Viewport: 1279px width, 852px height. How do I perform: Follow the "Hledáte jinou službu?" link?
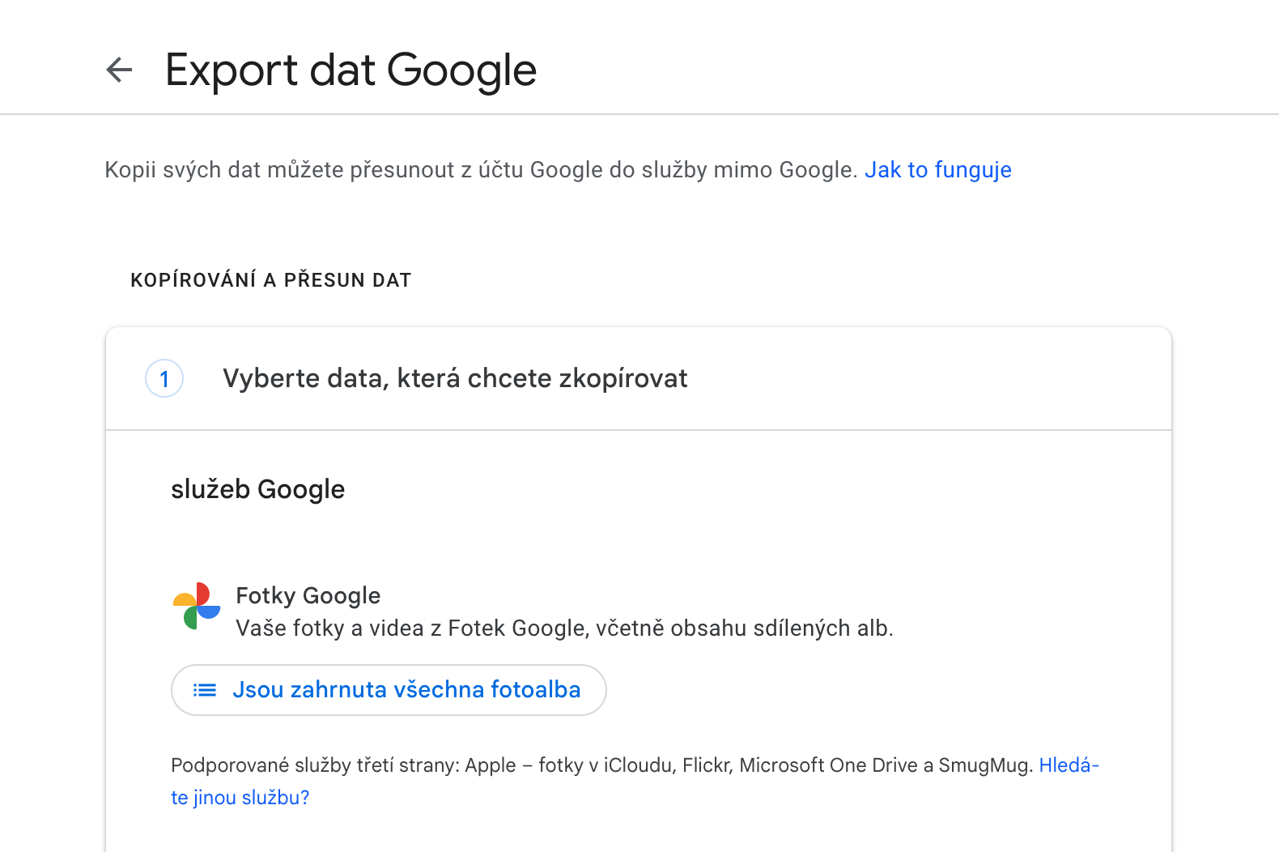point(240,798)
